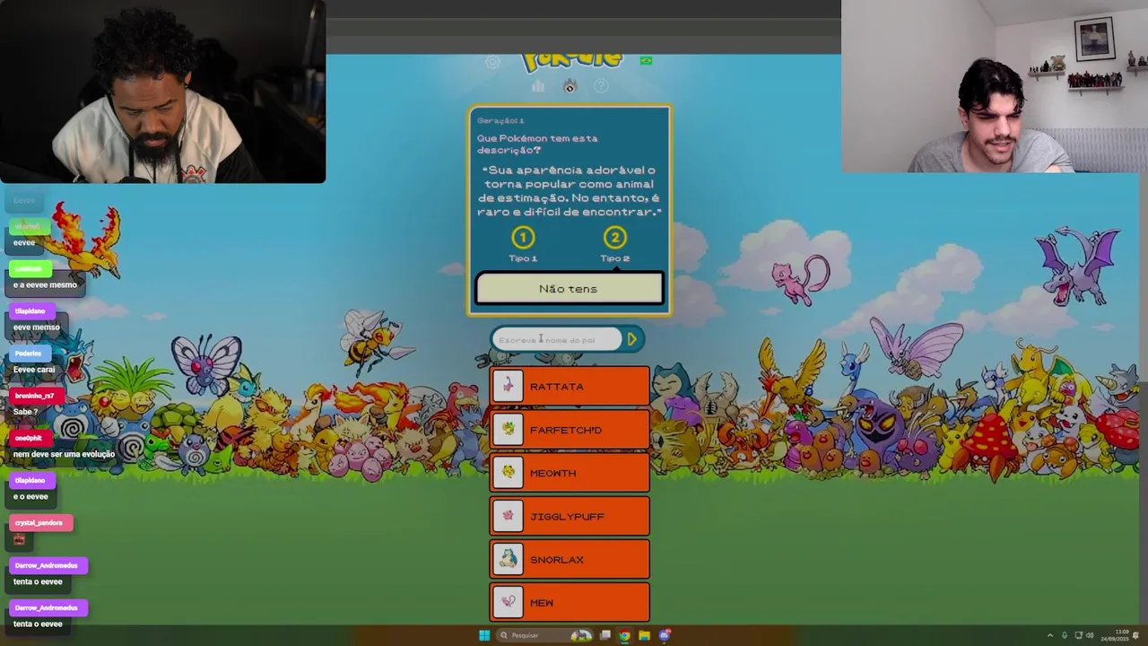The image size is (1148, 646).
Task: Reveal the Tipo 2 hint
Action: [x=614, y=238]
